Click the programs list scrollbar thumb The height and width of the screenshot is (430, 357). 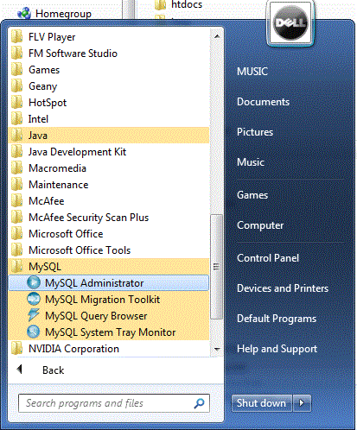[x=217, y=267]
